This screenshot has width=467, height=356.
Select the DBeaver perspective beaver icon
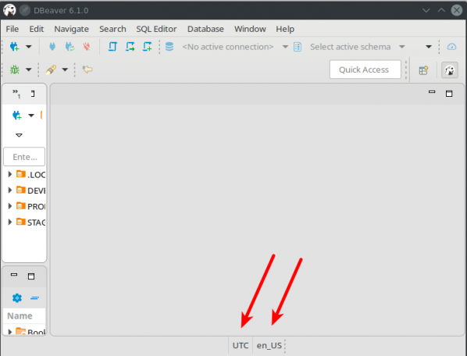coord(449,70)
